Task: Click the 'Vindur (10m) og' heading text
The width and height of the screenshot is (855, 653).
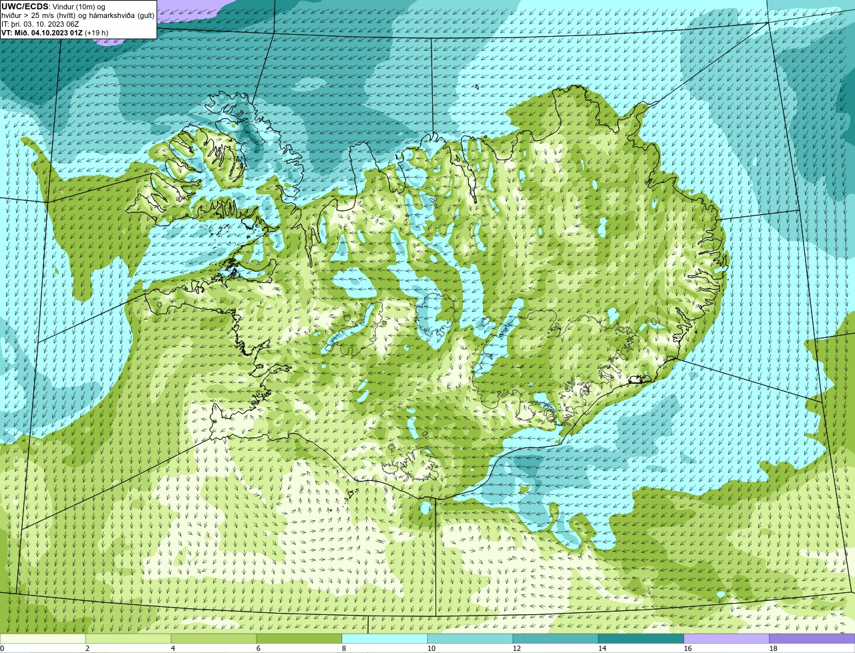Action: (79, 7)
